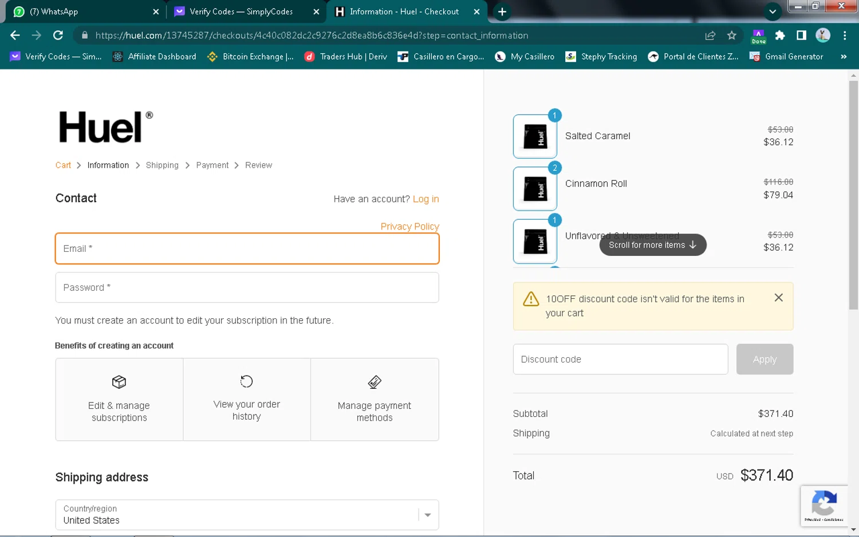Open the tab search dropdown

point(773,11)
